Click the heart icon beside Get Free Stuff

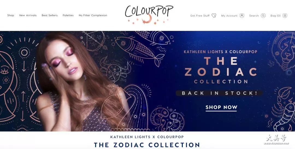[x=214, y=16]
